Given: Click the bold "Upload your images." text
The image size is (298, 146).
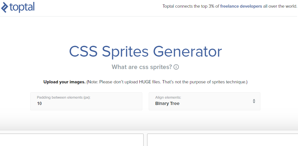Looking at the screenshot, I should [64, 82].
